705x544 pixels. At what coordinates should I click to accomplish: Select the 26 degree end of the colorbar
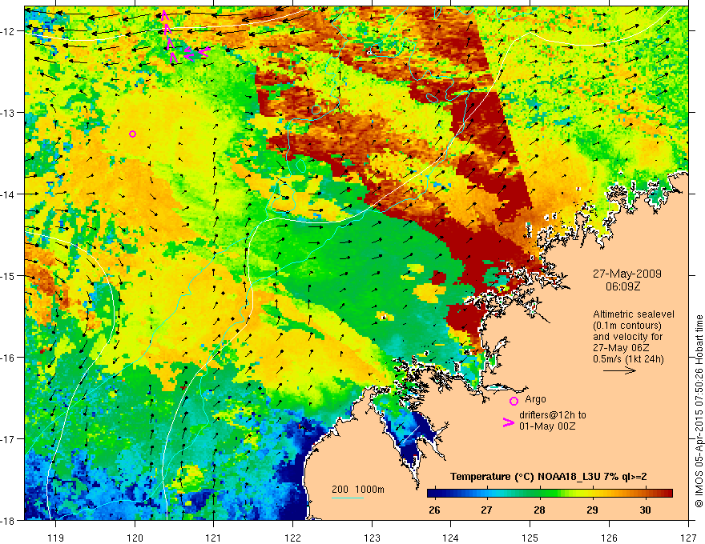(434, 510)
